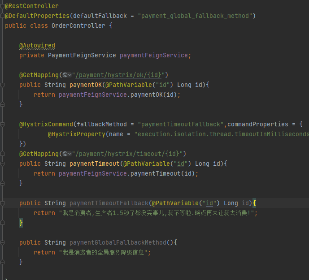Collapse the annotations block at the @RestController fold marker
Screen dimensions: 309x280
(x=2, y=6)
